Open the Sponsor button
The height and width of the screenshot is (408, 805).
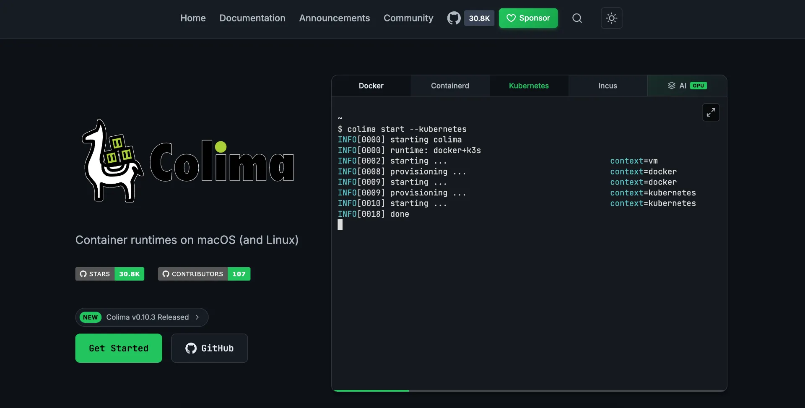tap(528, 18)
